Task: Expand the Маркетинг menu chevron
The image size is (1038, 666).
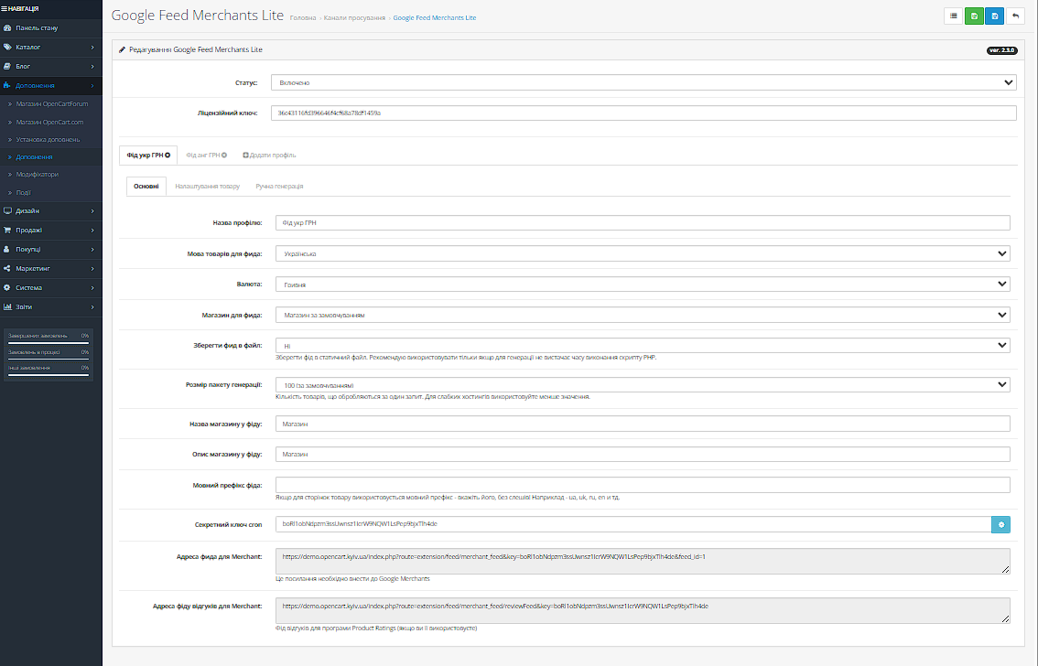Action: click(92, 269)
